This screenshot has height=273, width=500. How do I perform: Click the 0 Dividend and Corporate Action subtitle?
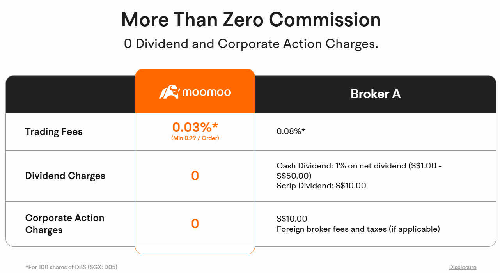coord(251,44)
